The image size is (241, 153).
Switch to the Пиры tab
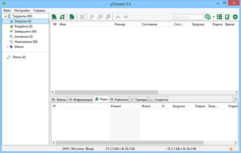101,99
